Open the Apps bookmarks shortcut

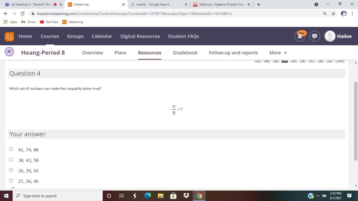[x=10, y=22]
